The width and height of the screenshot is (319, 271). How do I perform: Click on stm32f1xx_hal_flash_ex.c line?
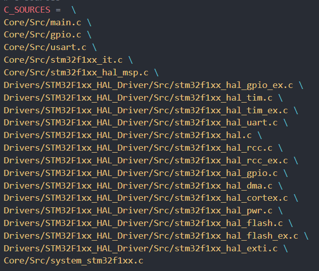click(151, 236)
